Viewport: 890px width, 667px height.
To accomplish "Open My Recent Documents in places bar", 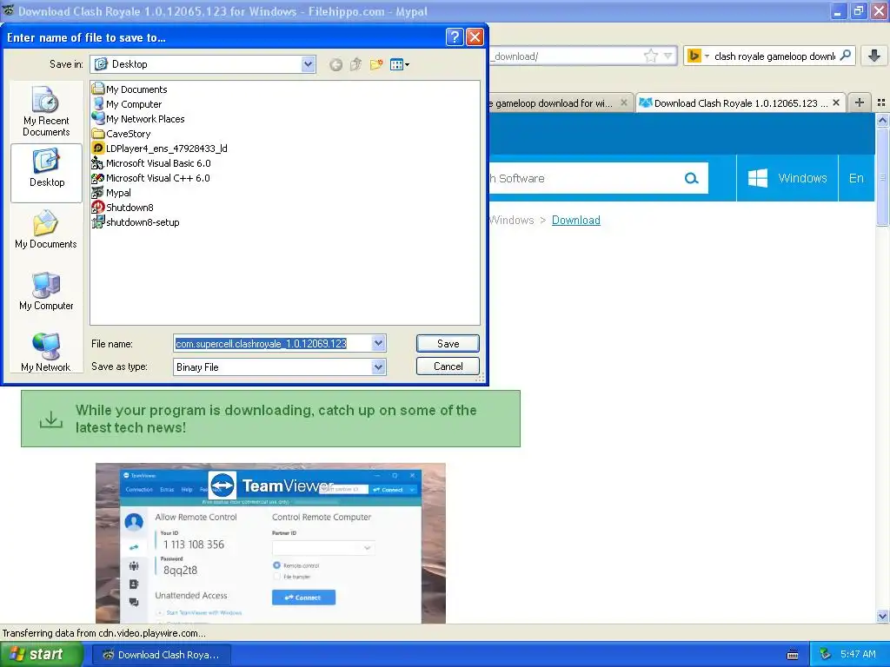I will click(47, 111).
